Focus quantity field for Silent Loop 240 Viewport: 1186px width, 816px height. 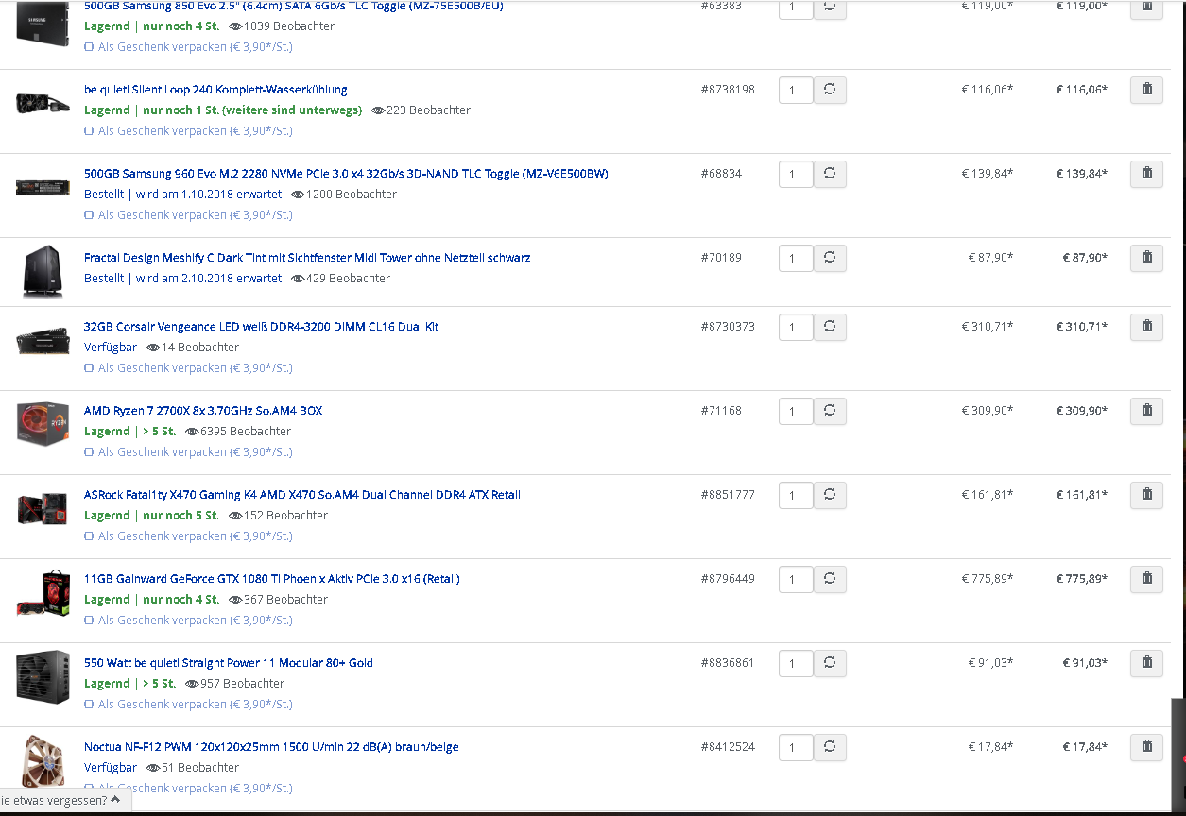click(796, 91)
